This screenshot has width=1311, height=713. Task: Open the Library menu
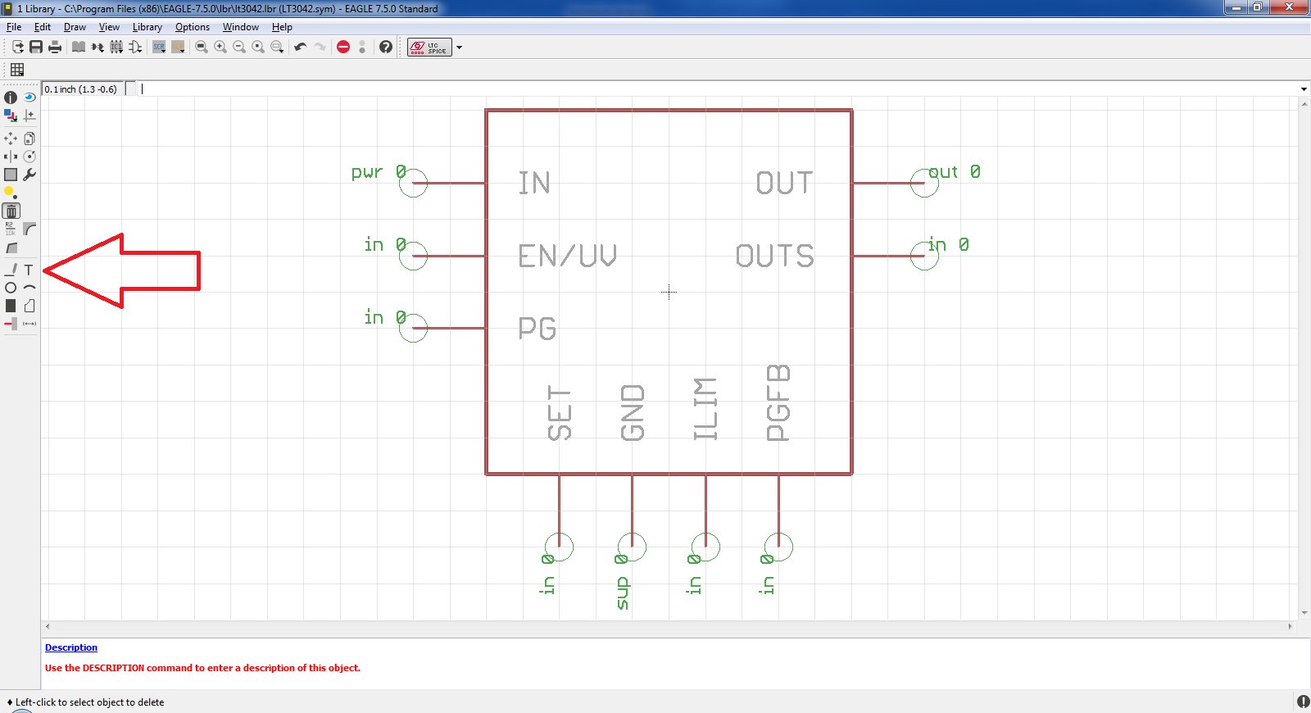[147, 27]
